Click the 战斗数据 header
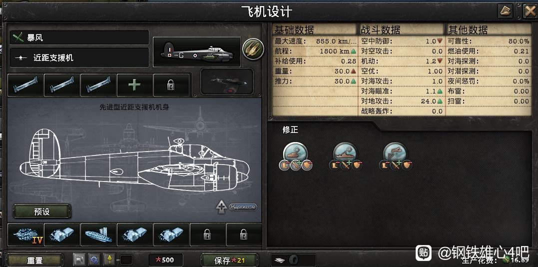The height and width of the screenshot is (267, 538). [381, 30]
